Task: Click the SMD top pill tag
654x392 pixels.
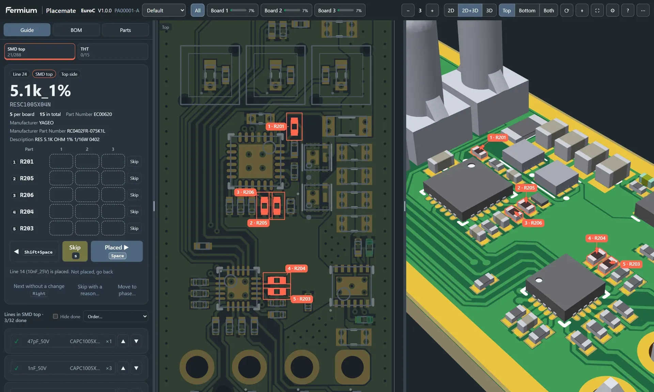Action: click(44, 74)
